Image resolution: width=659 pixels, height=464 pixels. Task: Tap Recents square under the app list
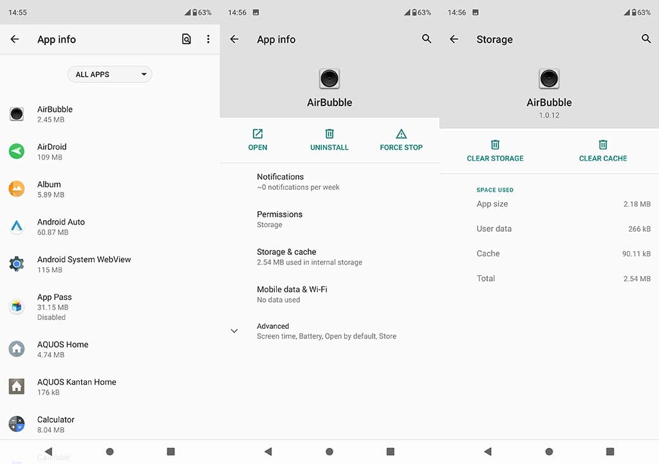[171, 451]
